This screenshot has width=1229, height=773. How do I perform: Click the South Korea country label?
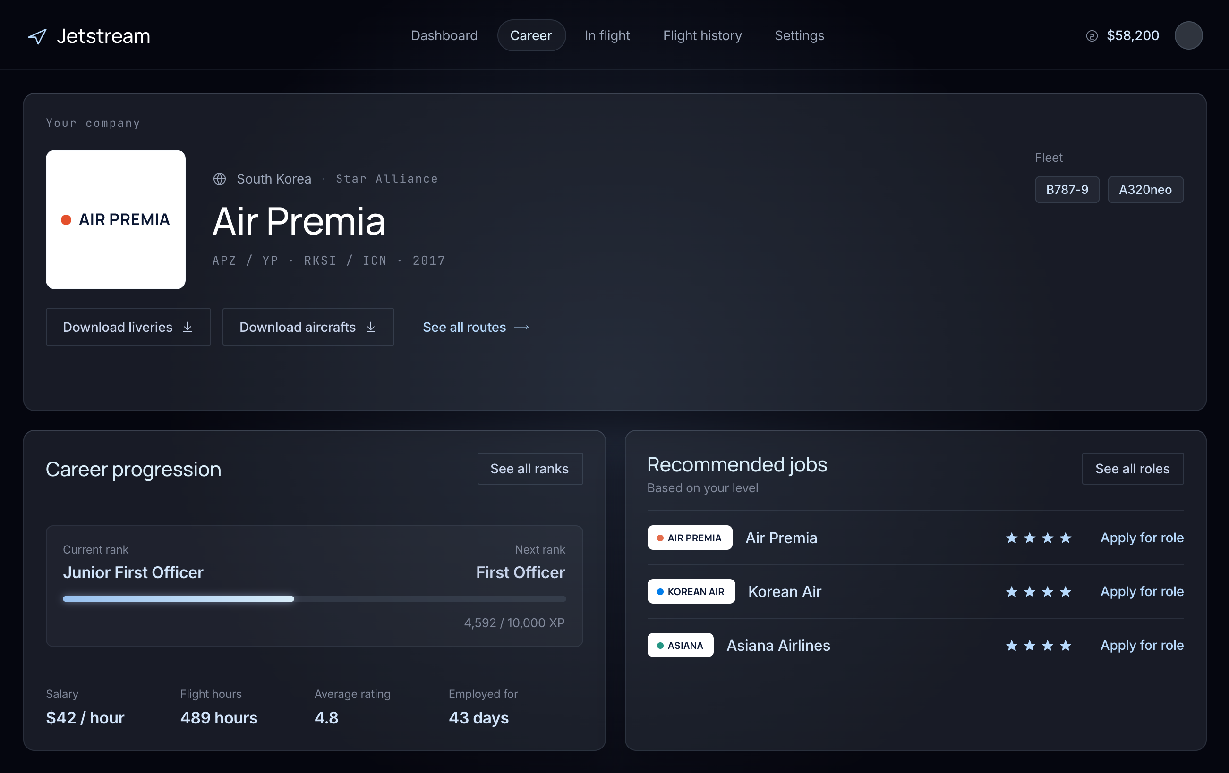274,179
